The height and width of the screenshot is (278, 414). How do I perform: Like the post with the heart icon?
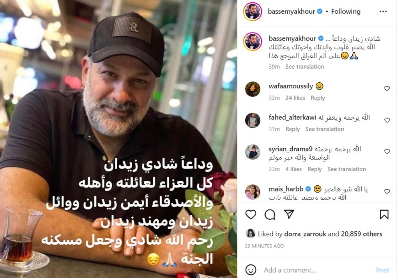251,214
